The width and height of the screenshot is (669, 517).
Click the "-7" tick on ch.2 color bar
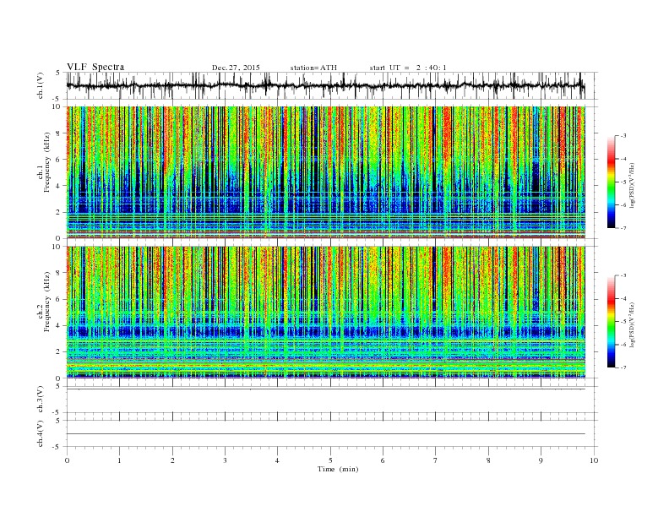tap(623, 367)
